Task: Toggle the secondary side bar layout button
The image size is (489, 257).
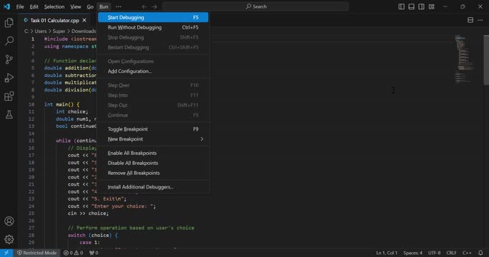Action: tap(421, 6)
